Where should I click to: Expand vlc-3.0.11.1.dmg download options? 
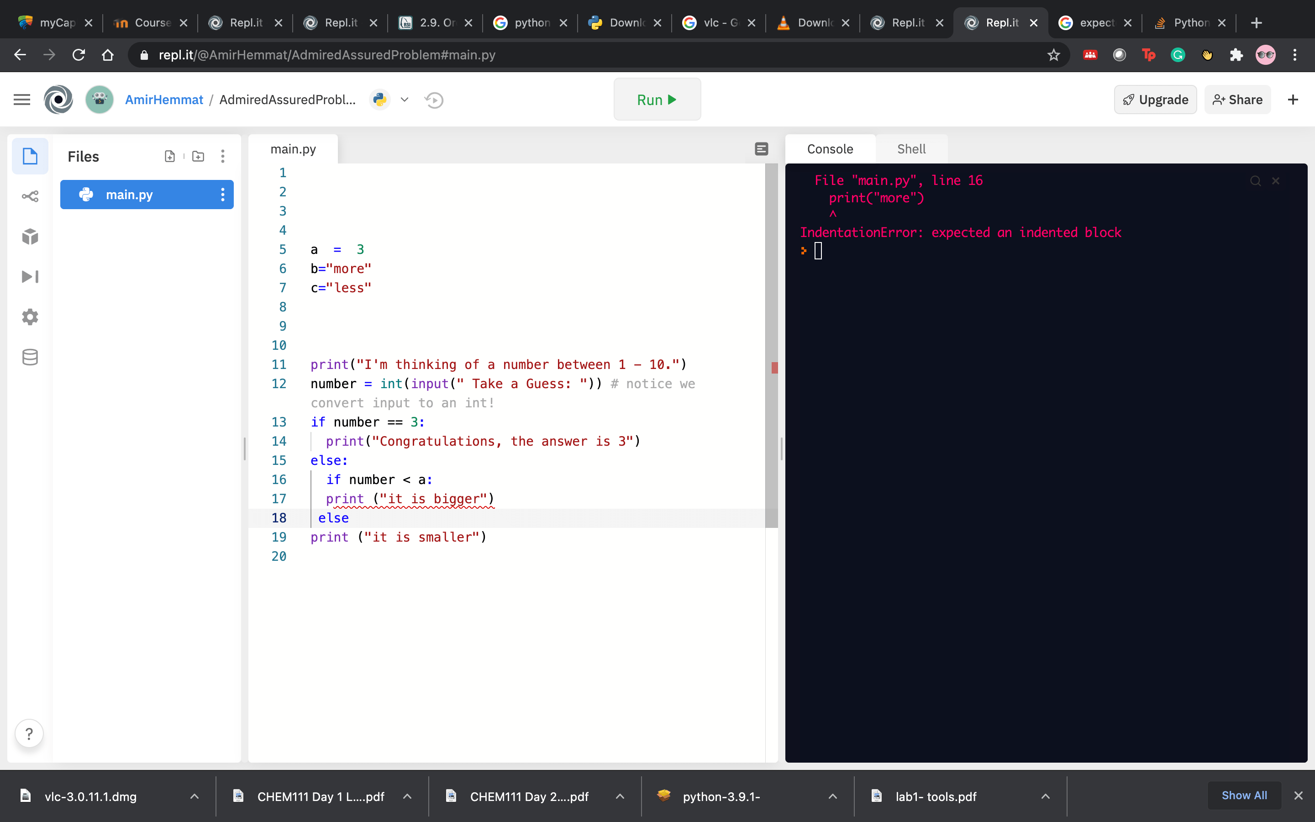tap(194, 796)
